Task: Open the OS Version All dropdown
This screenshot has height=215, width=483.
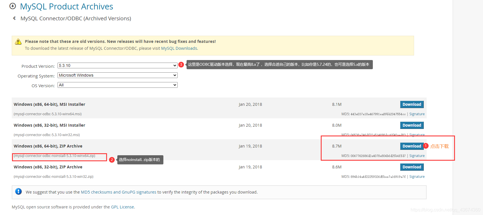Action: (x=118, y=85)
